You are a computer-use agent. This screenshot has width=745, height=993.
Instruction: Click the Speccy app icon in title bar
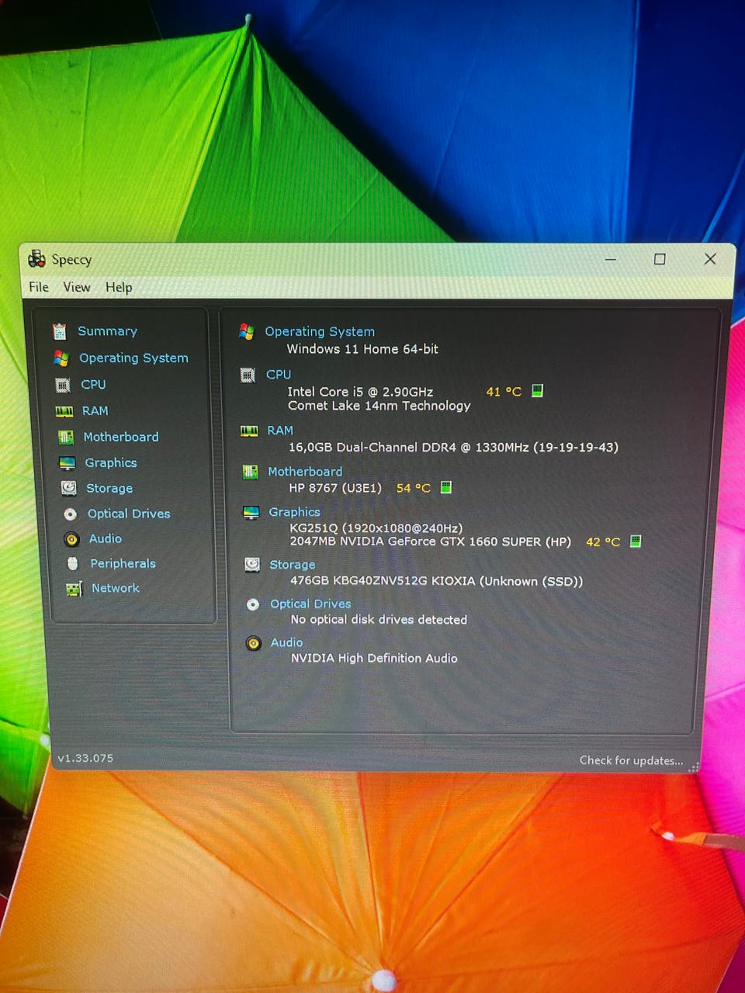36,258
